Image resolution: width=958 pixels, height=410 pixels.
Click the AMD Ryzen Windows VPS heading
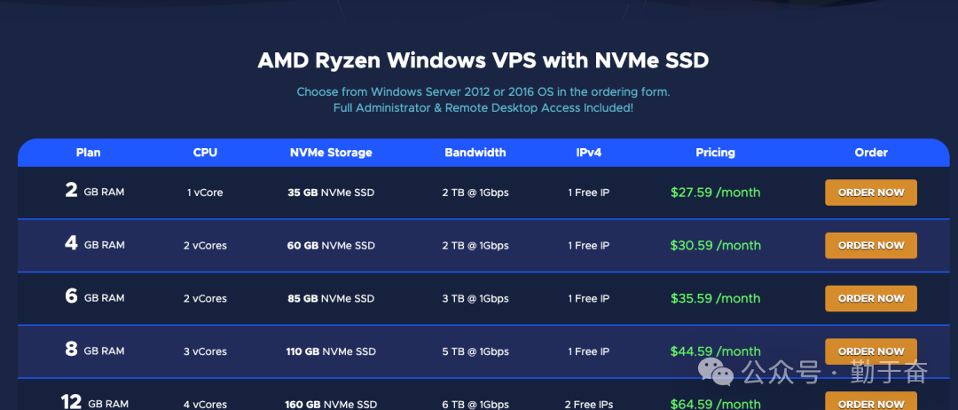[483, 60]
